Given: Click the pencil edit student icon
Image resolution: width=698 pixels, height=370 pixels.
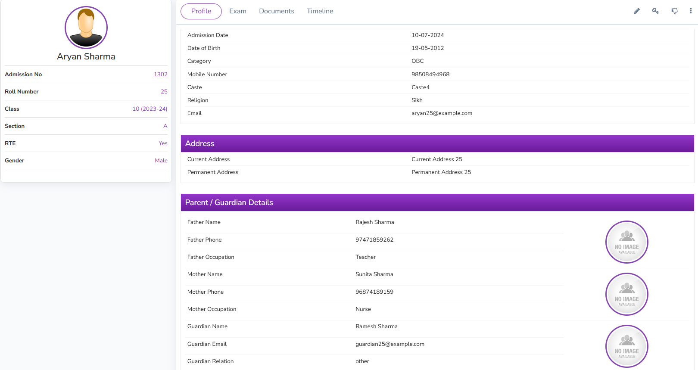Looking at the screenshot, I should point(636,11).
